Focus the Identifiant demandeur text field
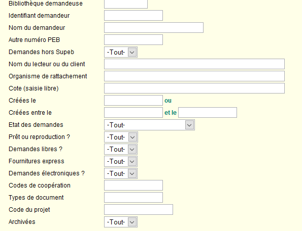302x231 pixels. 133,15
